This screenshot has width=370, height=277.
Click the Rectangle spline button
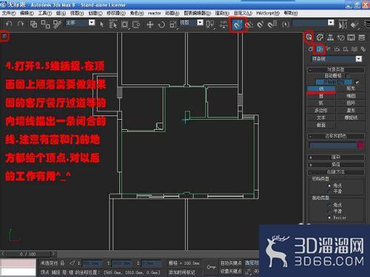click(x=351, y=89)
